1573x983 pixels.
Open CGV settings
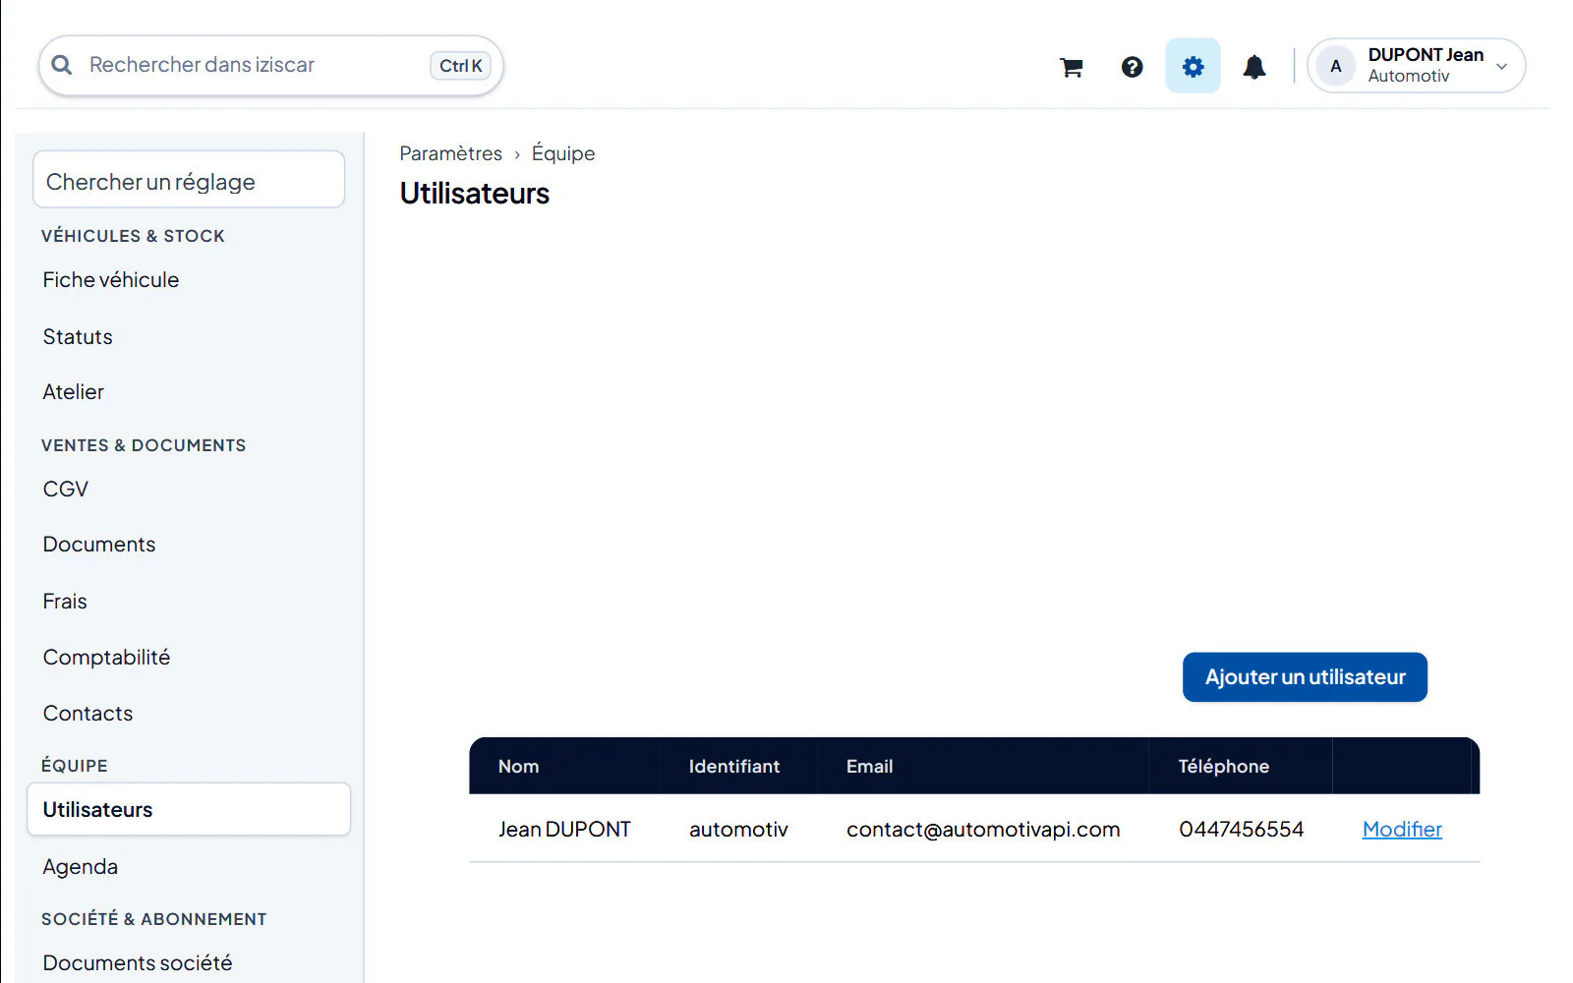coord(66,489)
